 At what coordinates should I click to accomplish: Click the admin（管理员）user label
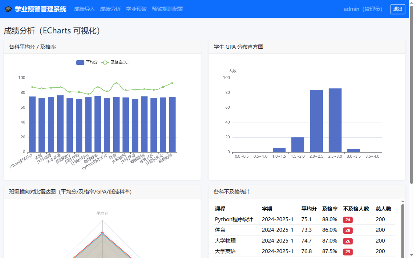(x=363, y=9)
